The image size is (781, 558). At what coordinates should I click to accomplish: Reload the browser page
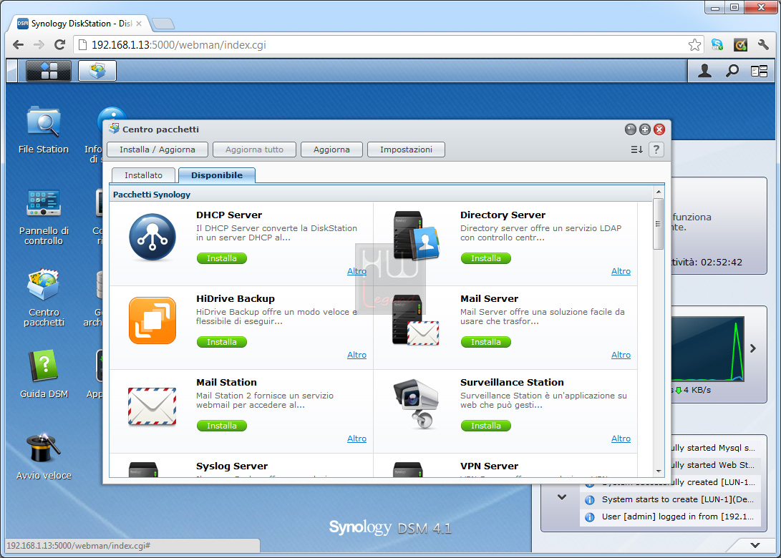[x=59, y=45]
